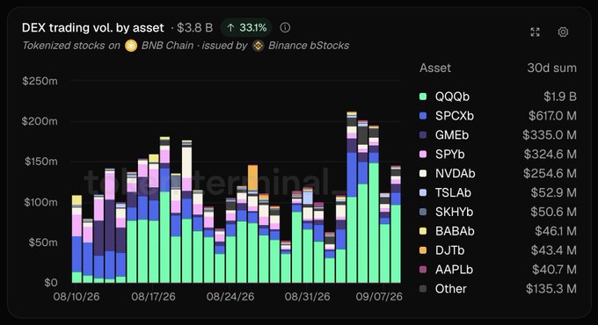This screenshot has width=598, height=325.
Task: Click the $40.7 M value for AAPLb
Action: point(555,270)
